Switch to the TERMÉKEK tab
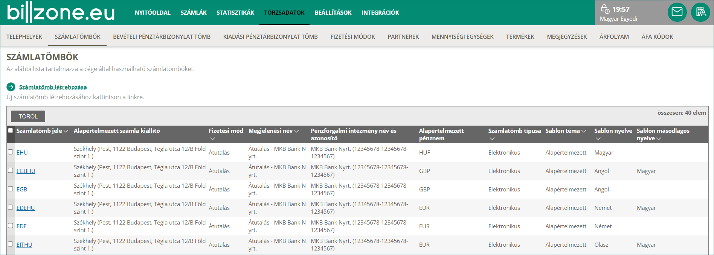 point(520,36)
